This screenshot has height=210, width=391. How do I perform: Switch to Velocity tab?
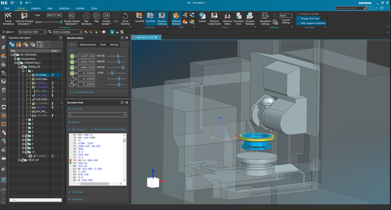pos(114,45)
